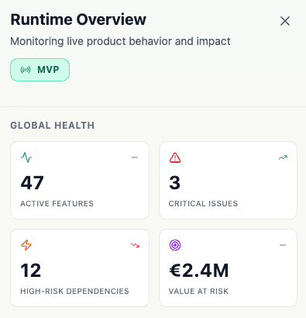Close the Runtime Overview panel
The width and height of the screenshot is (306, 318).
click(285, 21)
